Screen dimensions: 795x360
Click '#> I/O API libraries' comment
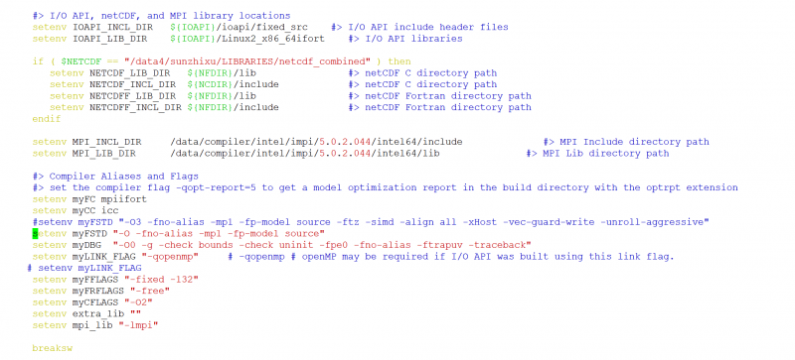(x=405, y=39)
